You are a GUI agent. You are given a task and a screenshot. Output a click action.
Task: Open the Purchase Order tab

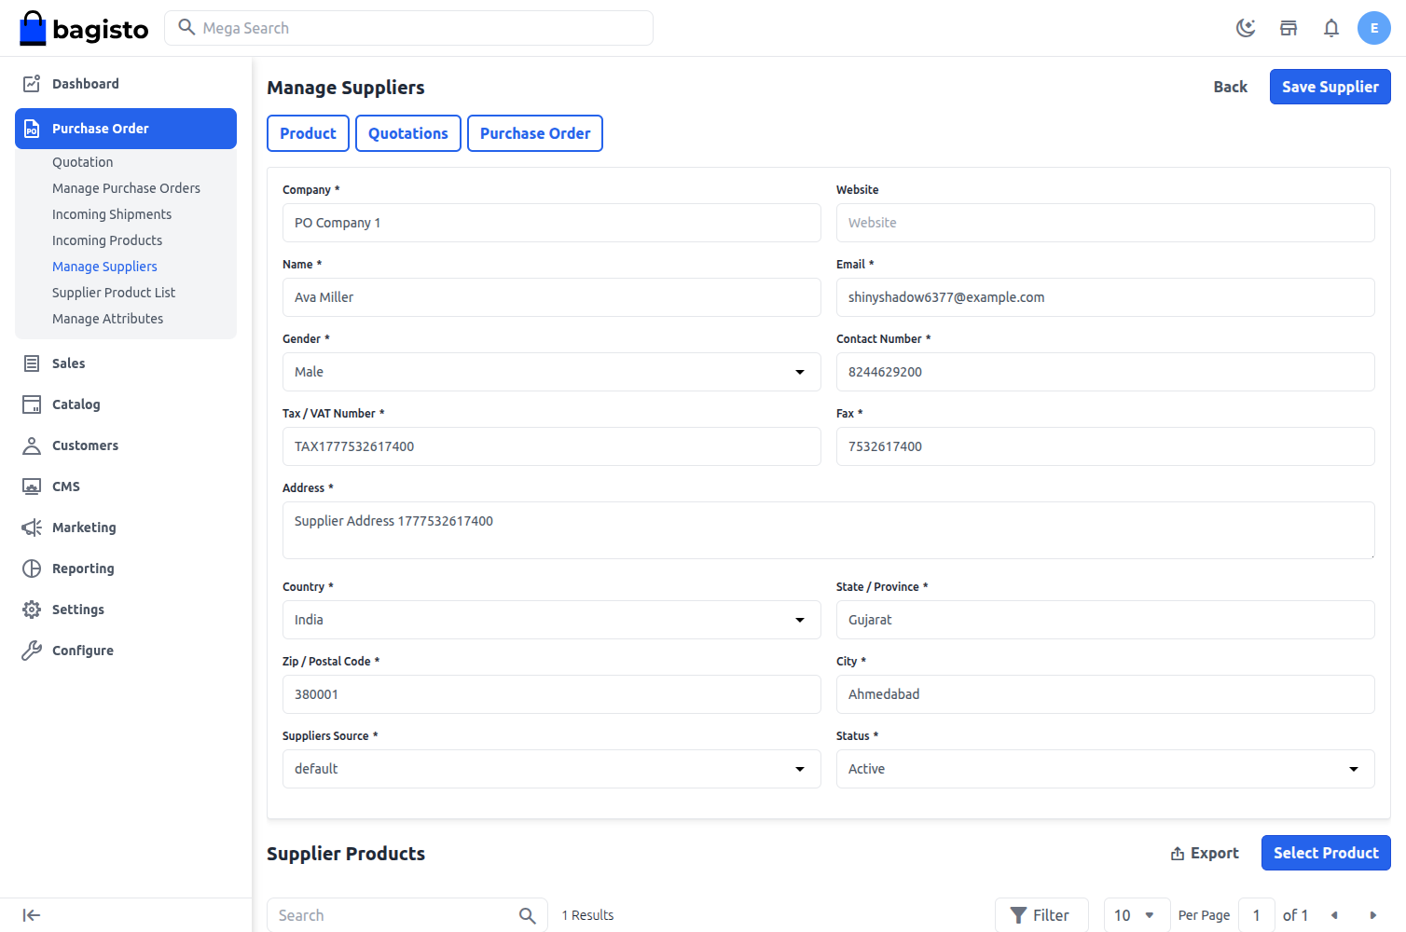(x=534, y=133)
